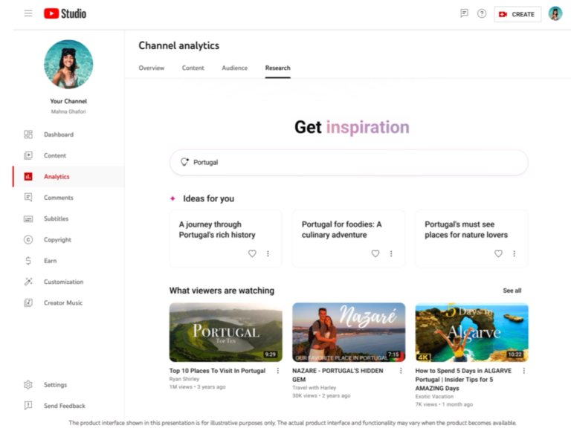Click the lightbulb icon in search field

[x=184, y=162]
